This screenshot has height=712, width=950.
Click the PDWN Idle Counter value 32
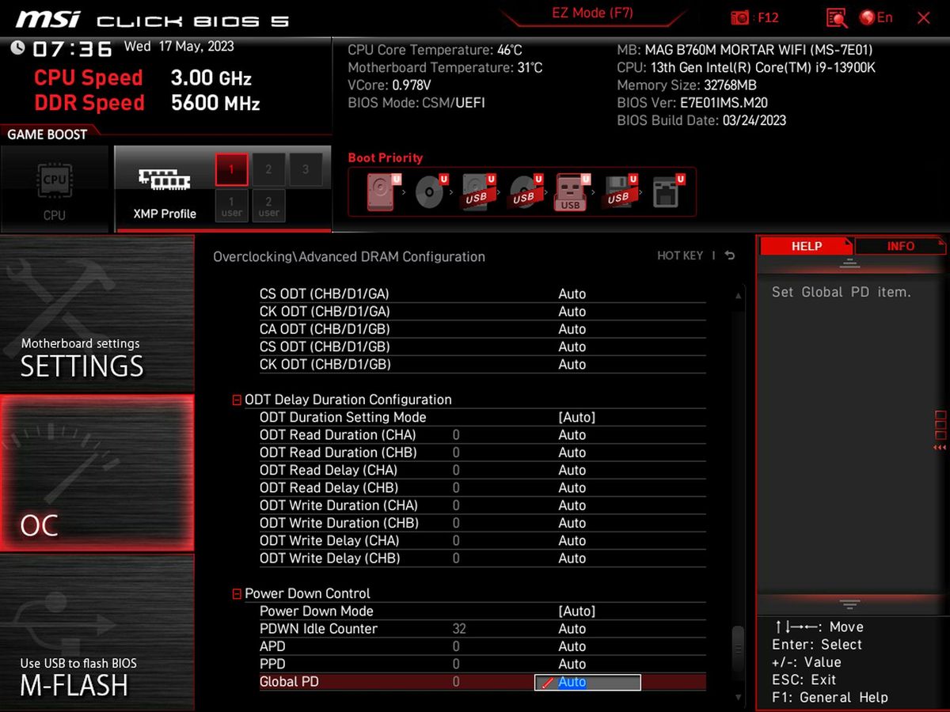459,629
